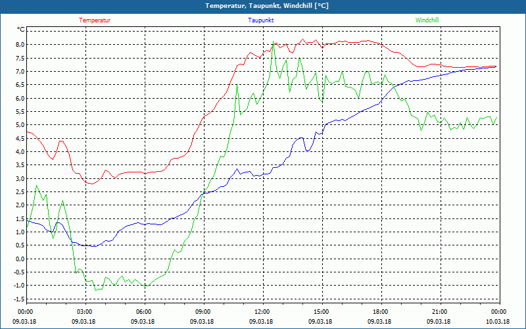Image resolution: width=526 pixels, height=329 pixels.
Task: Click the 09.03.18 date under 18:00
Action: tap(379, 322)
